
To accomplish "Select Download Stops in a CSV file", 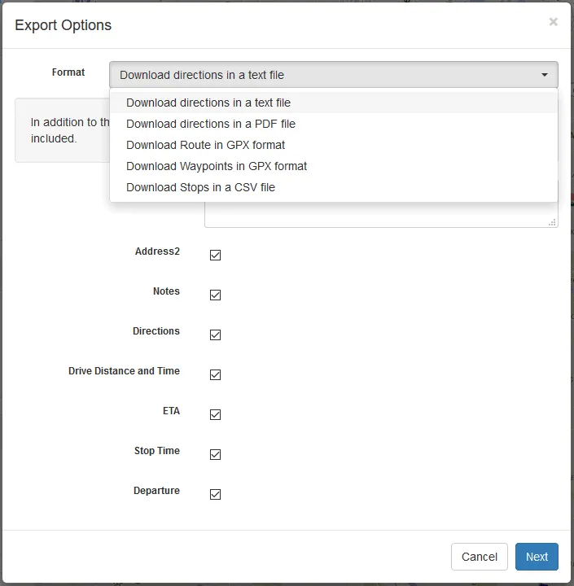I will (x=334, y=187).
